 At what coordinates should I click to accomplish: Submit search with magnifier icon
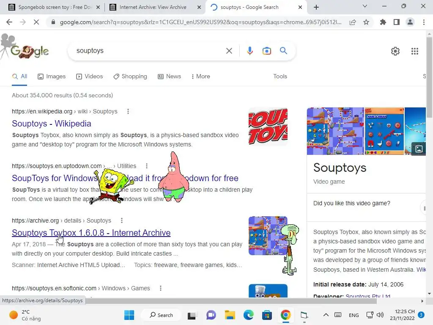[284, 51]
